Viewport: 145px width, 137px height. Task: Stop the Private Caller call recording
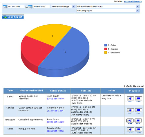click(139, 129)
